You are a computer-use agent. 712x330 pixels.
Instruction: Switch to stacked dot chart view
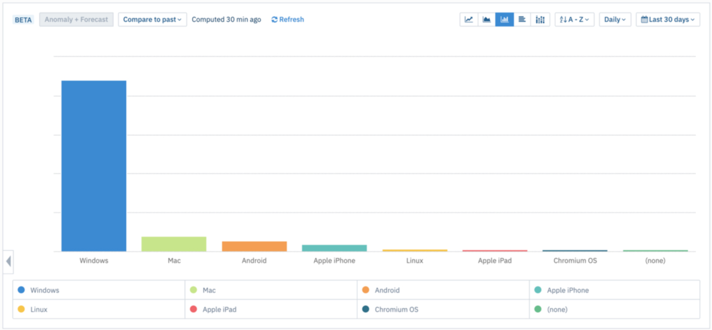540,20
